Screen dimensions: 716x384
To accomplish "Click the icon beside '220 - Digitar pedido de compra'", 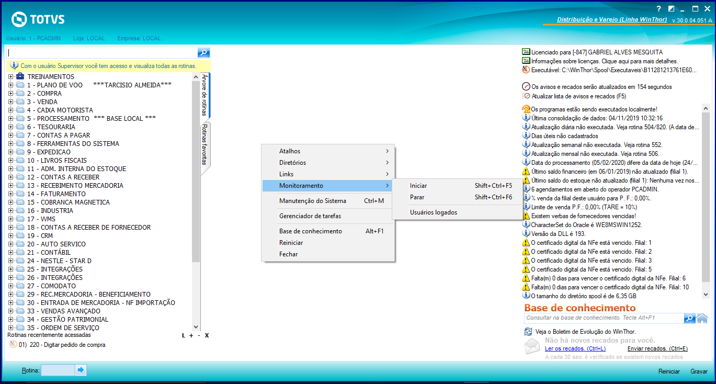I will pos(14,345).
